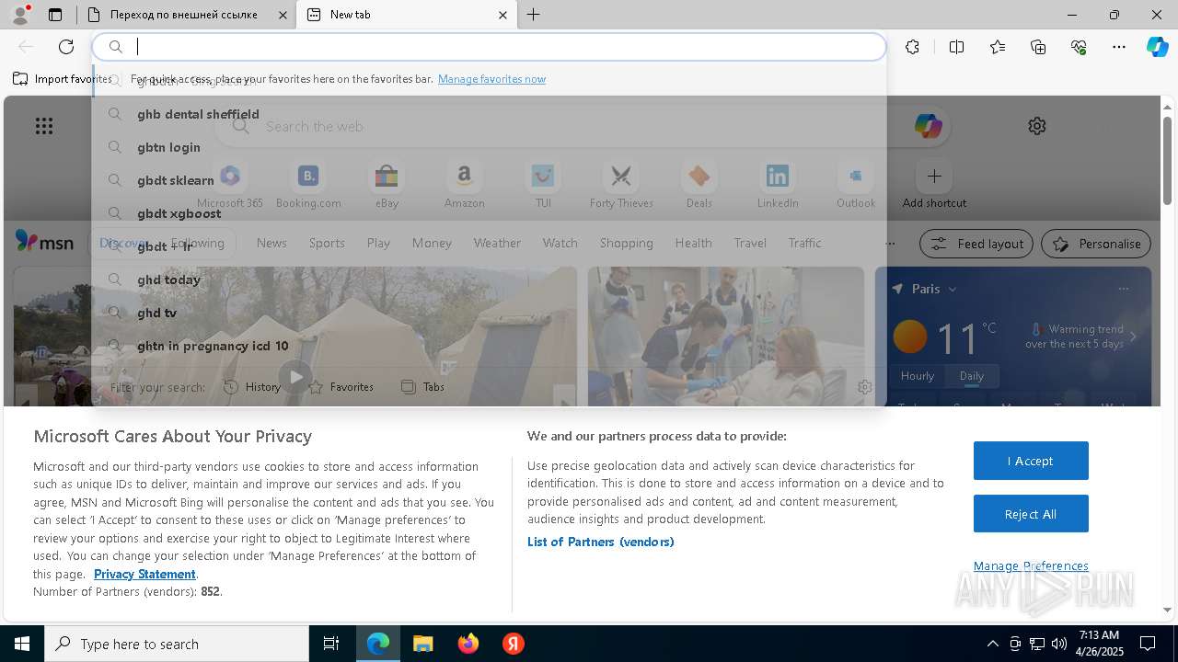The width and height of the screenshot is (1178, 662).
Task: Open the Weather feed tab
Action: coord(497,243)
